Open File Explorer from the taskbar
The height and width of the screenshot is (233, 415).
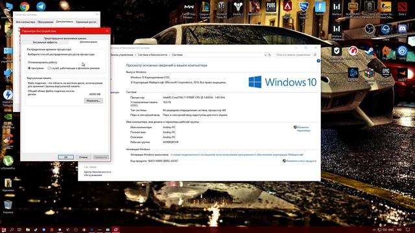pos(27,230)
